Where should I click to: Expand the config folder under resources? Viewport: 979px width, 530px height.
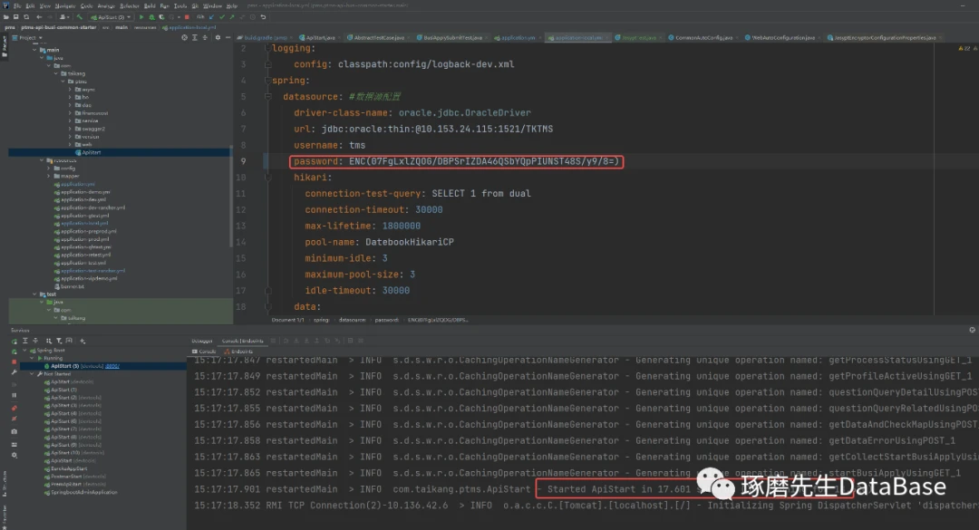tap(49, 168)
